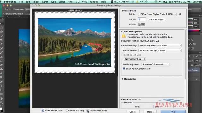Select the Shape tool
Screen dimensions: 202x113
(1, 94)
